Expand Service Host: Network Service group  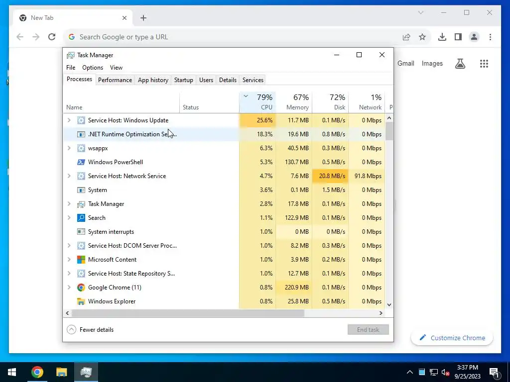tap(69, 176)
